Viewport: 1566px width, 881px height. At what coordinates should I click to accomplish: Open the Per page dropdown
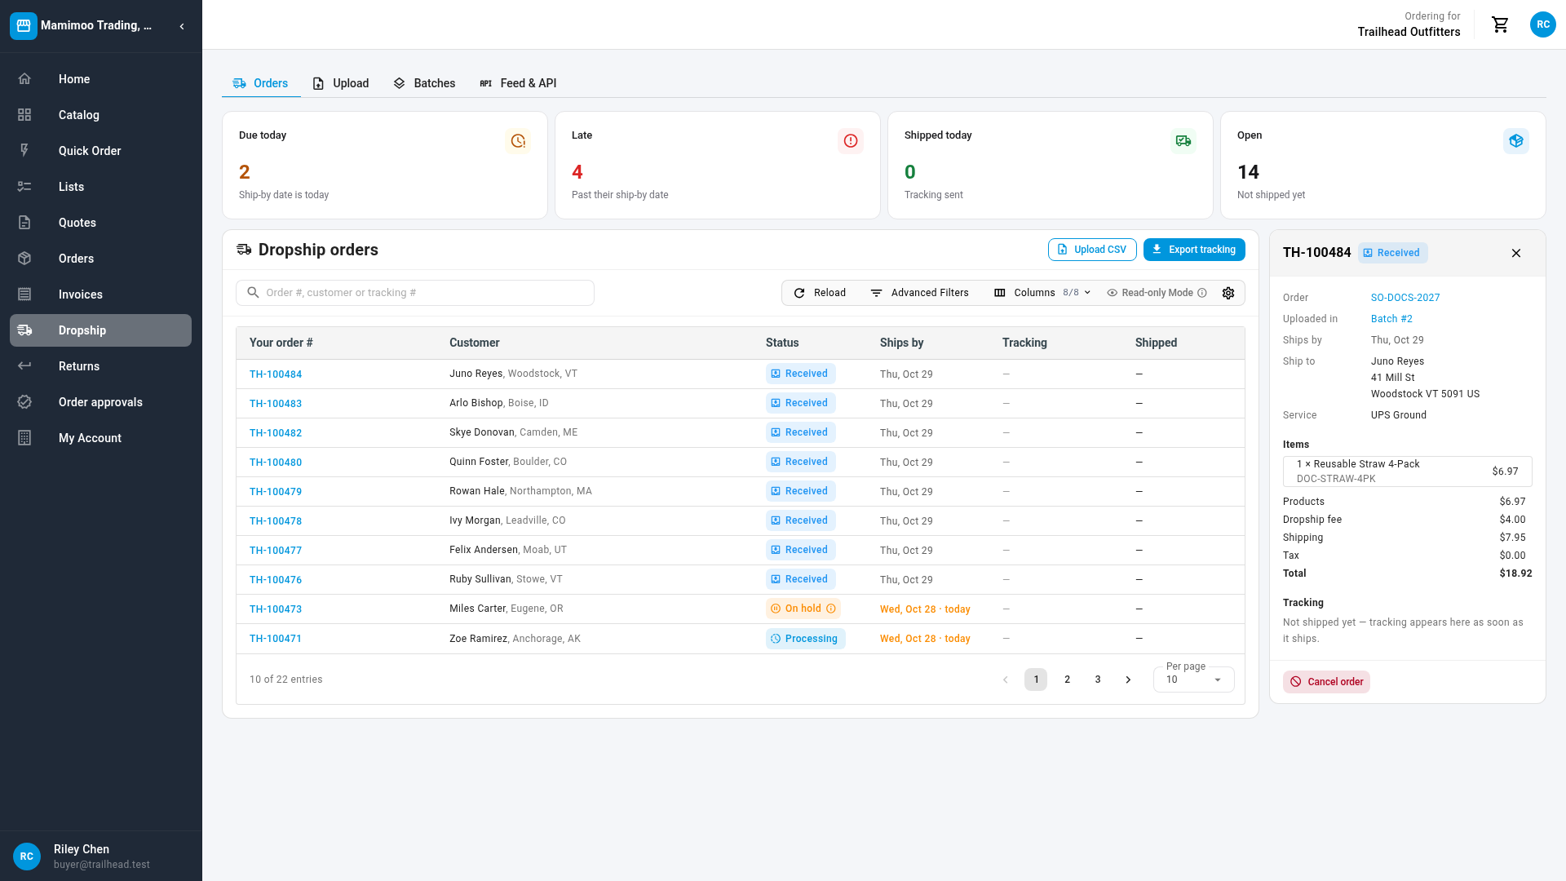(1193, 680)
